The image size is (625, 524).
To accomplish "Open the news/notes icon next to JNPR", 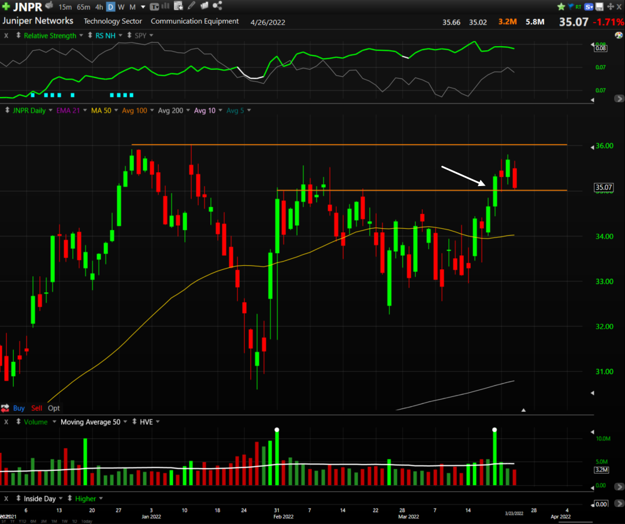I will 49,6.
